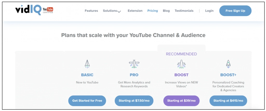Select purple Starting at $39/mo button
Screen dimensions: 266x111
click(181, 101)
